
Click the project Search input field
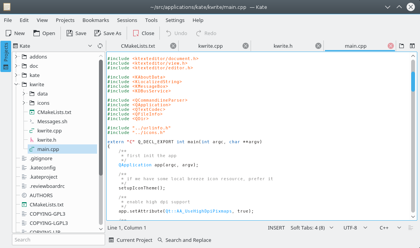(58, 240)
